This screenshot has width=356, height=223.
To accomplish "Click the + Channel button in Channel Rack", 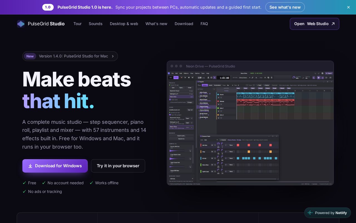I will [x=223, y=140].
